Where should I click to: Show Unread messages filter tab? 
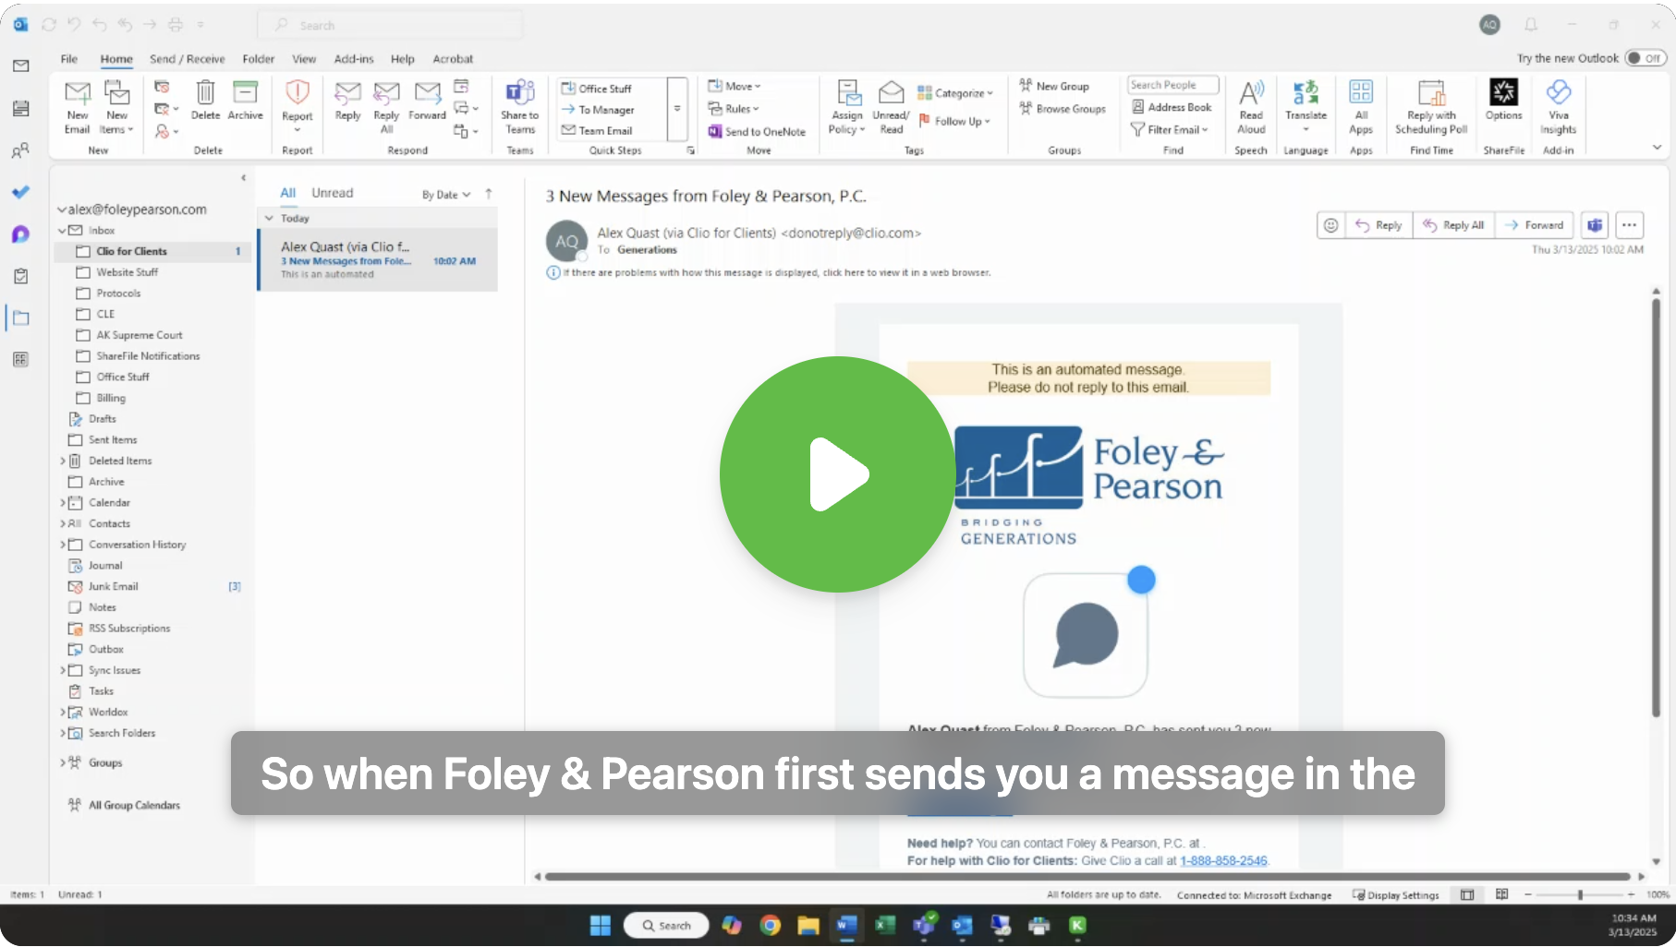(x=333, y=193)
